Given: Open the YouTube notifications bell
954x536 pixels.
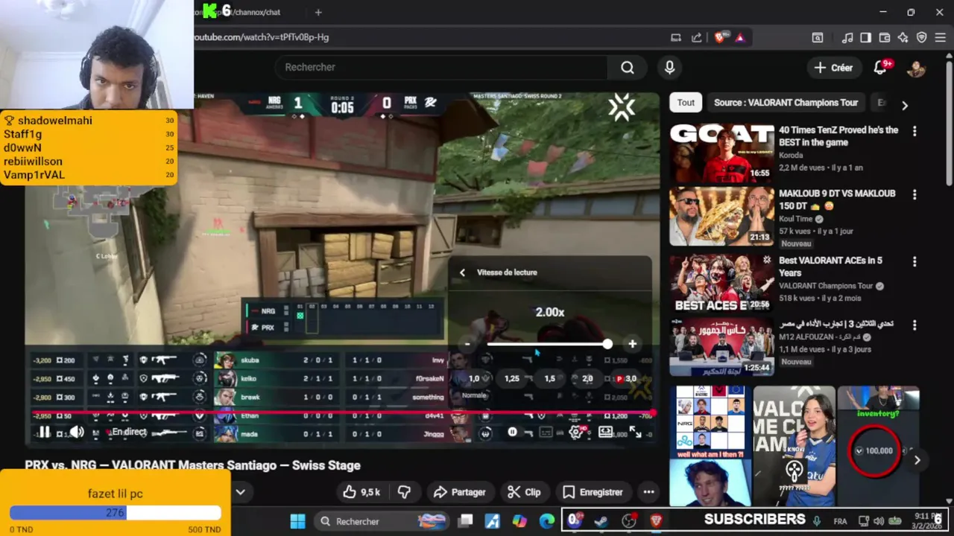Looking at the screenshot, I should 880,68.
